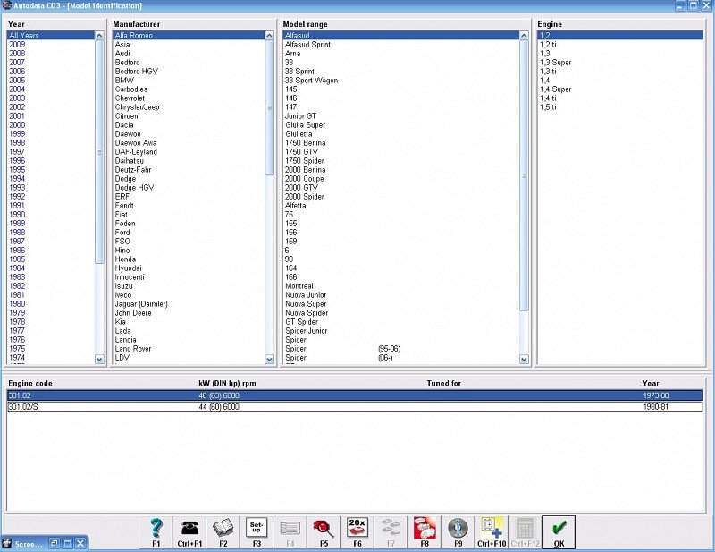Screen dimensions: 715x552
Task: Click the magnifier search F5 icon
Action: (x=324, y=532)
